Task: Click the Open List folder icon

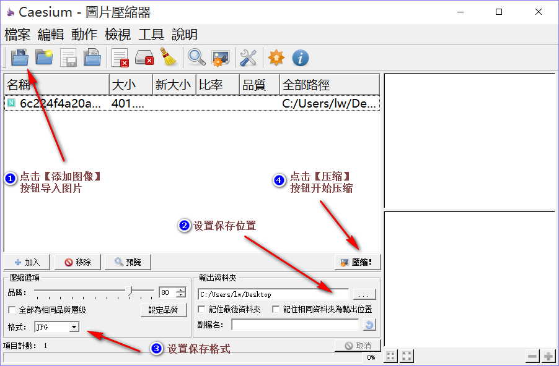Action: click(92, 57)
